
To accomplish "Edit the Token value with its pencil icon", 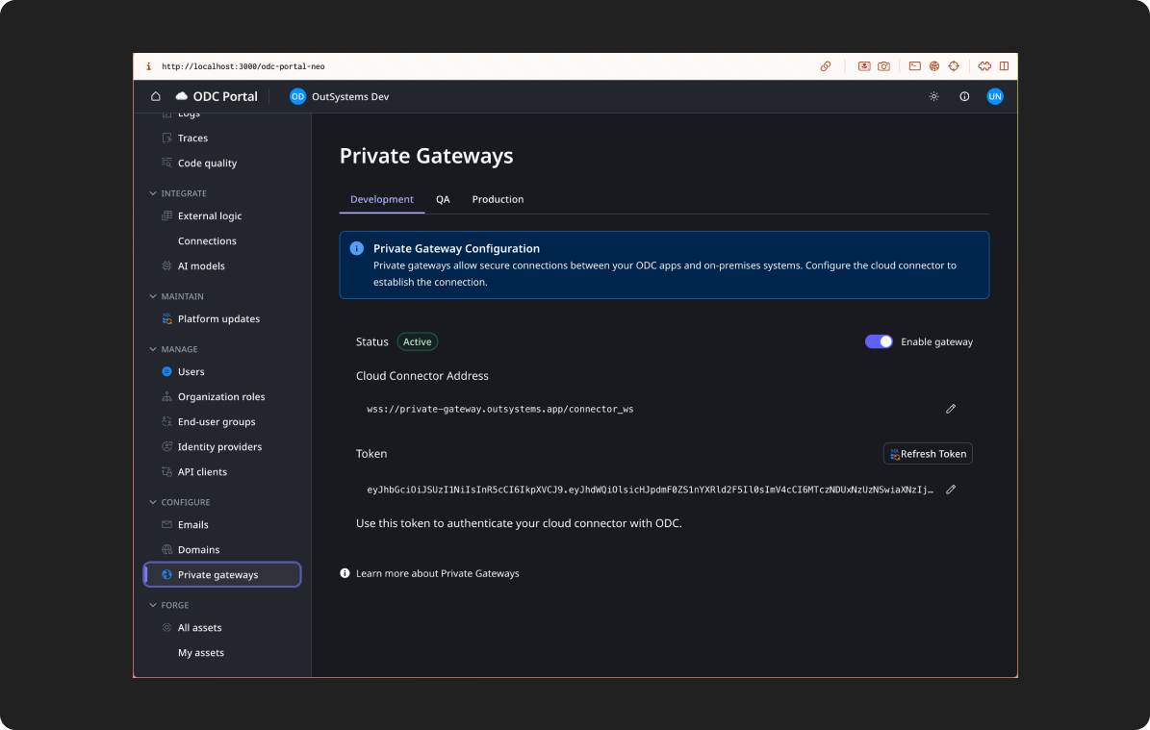I will (951, 490).
